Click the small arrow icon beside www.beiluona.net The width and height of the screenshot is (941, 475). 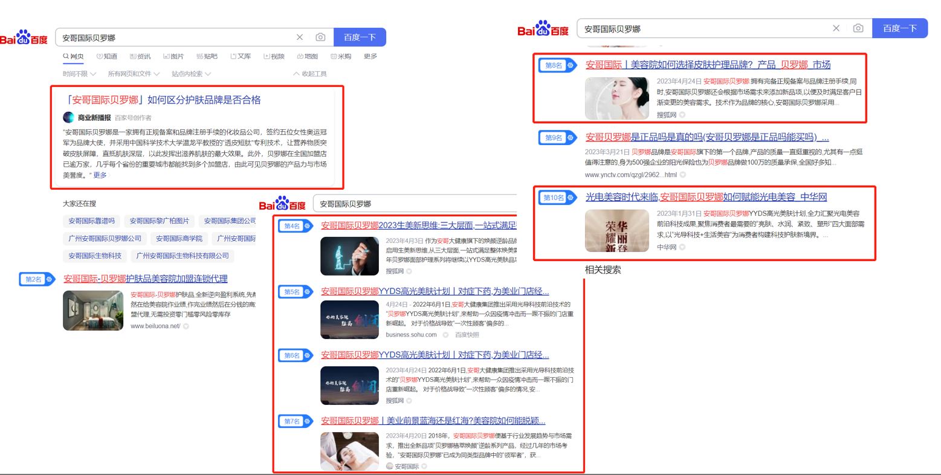(186, 326)
